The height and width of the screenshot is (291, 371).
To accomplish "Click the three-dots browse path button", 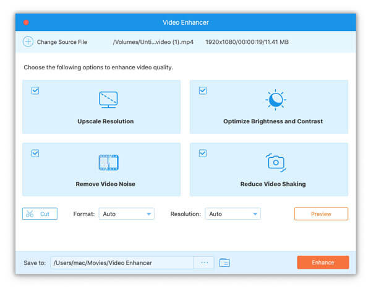I will tap(203, 263).
